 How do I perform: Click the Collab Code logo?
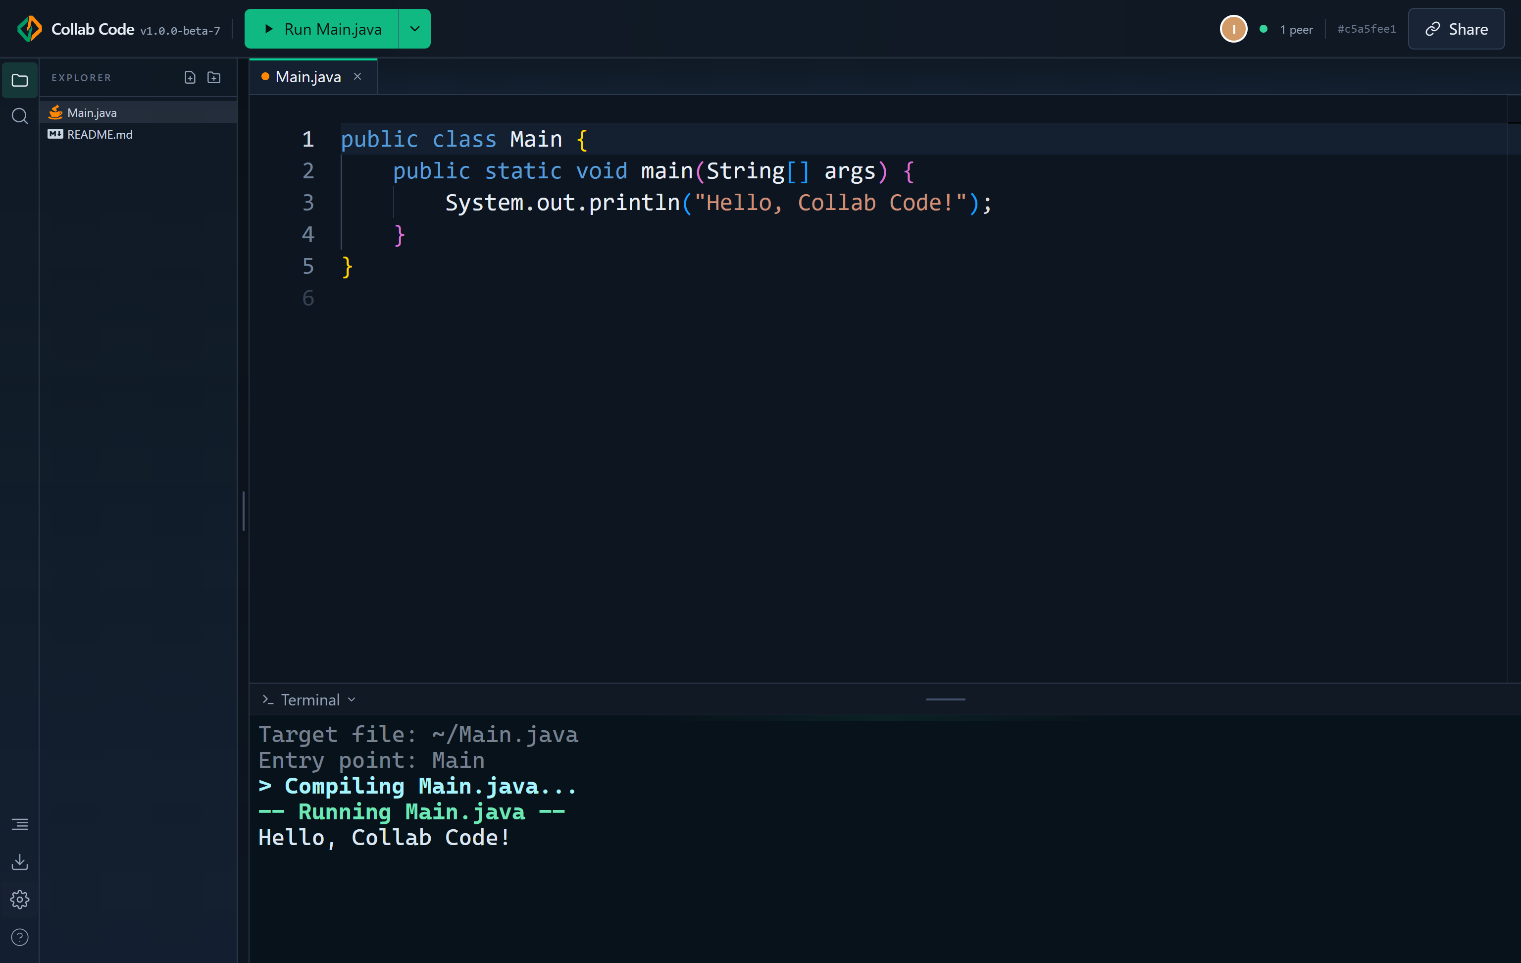(x=30, y=29)
